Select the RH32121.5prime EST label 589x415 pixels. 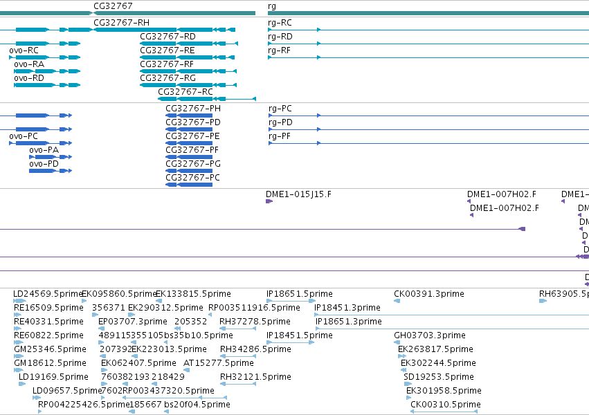pos(255,377)
